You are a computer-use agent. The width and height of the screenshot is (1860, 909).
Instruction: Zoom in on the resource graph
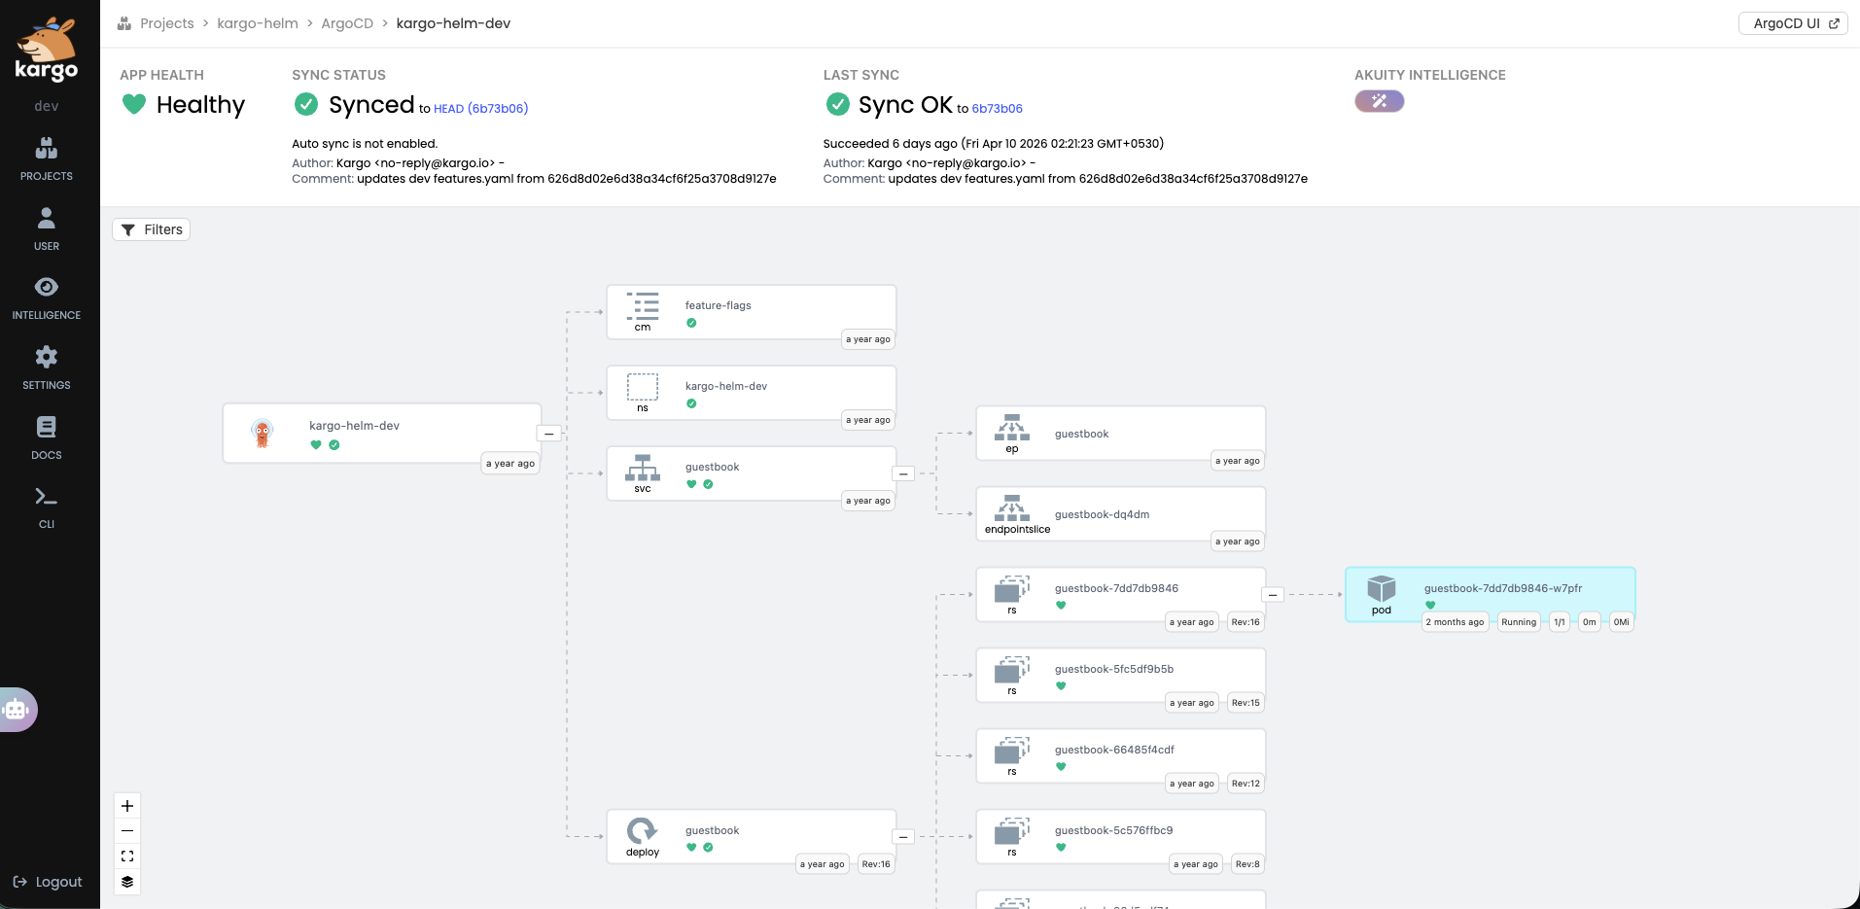point(127,806)
